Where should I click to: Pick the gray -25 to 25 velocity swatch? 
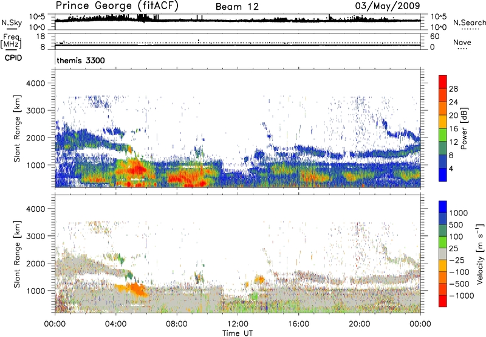point(443,254)
